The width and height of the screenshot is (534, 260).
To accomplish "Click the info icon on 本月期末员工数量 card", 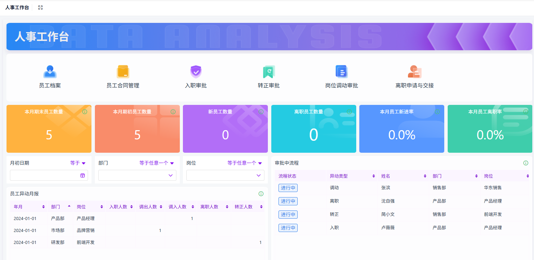I will [85, 111].
